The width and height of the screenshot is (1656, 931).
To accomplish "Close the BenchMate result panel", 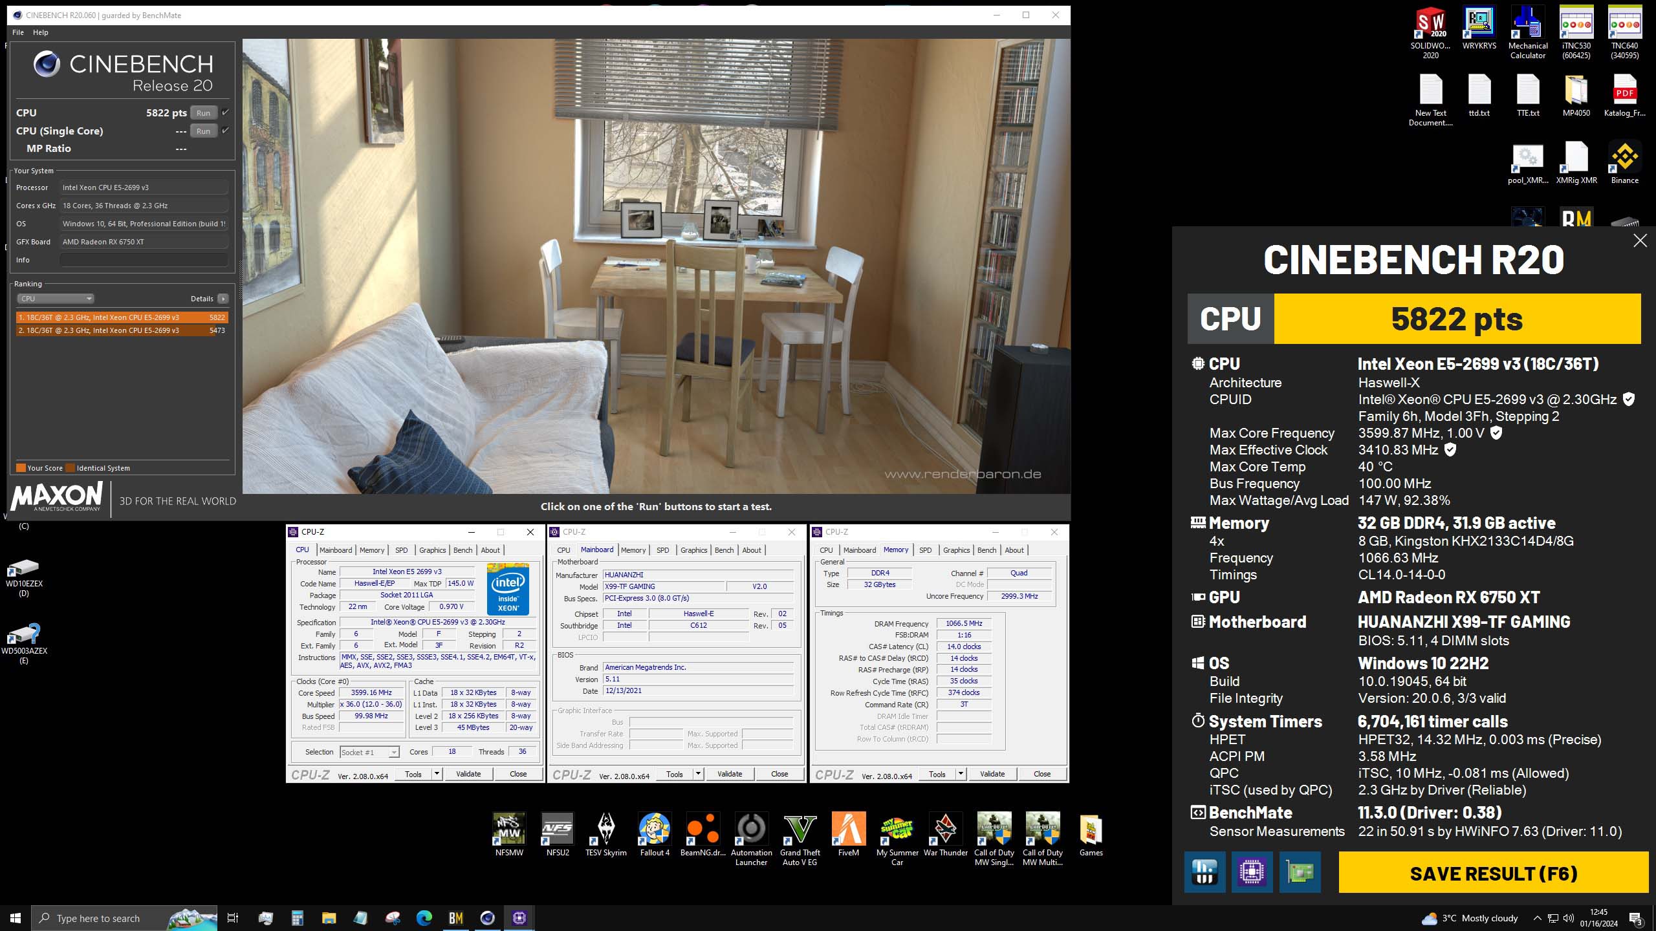I will pyautogui.click(x=1640, y=241).
